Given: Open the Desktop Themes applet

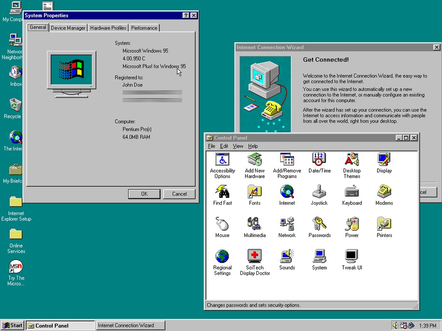Looking at the screenshot, I should tap(351, 162).
